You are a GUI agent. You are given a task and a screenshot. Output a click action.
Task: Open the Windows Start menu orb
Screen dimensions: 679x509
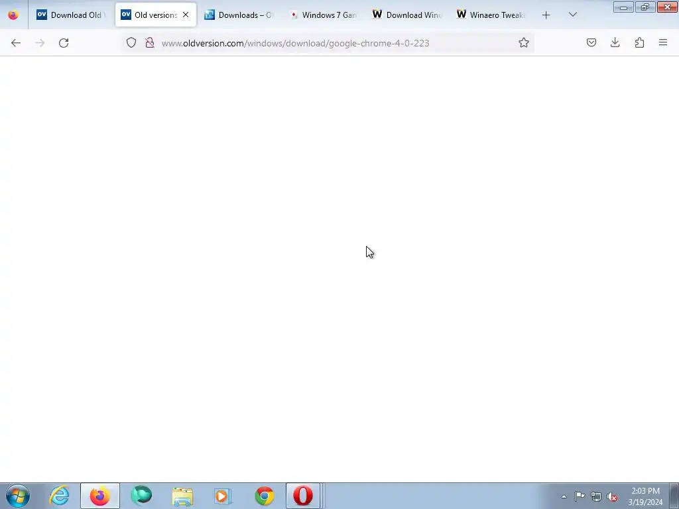[x=18, y=496]
